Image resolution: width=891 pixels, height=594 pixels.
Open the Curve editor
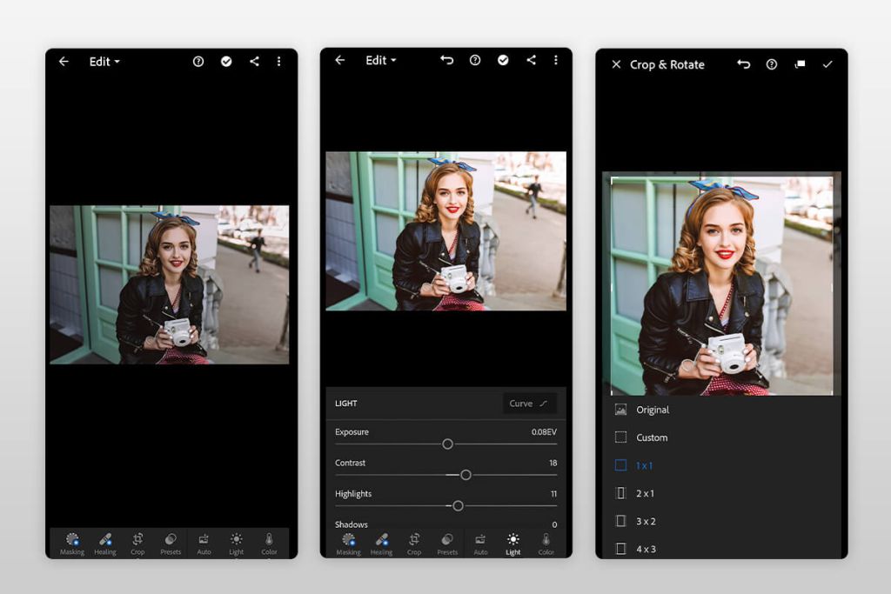point(528,403)
